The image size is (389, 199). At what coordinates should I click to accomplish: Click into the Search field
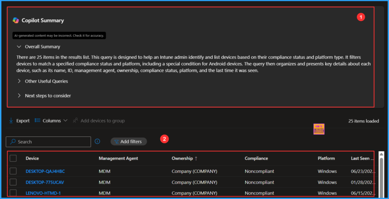[48, 142]
